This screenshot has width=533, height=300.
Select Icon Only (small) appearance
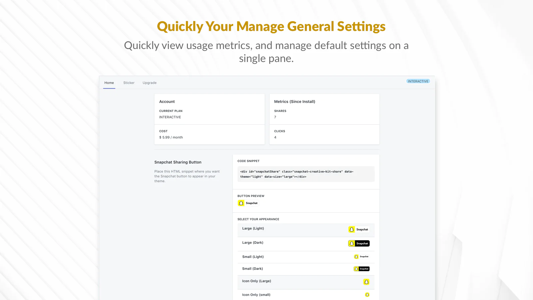pyautogui.click(x=306, y=295)
